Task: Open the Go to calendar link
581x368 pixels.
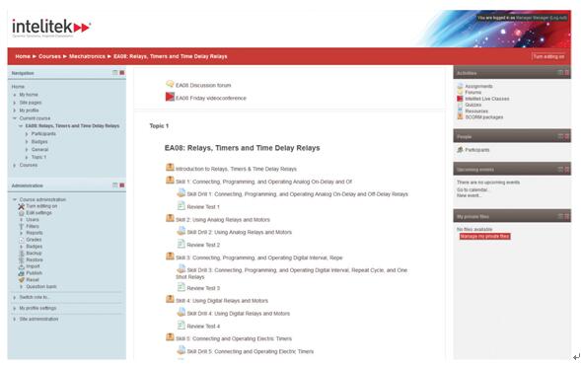Action: (x=472, y=189)
